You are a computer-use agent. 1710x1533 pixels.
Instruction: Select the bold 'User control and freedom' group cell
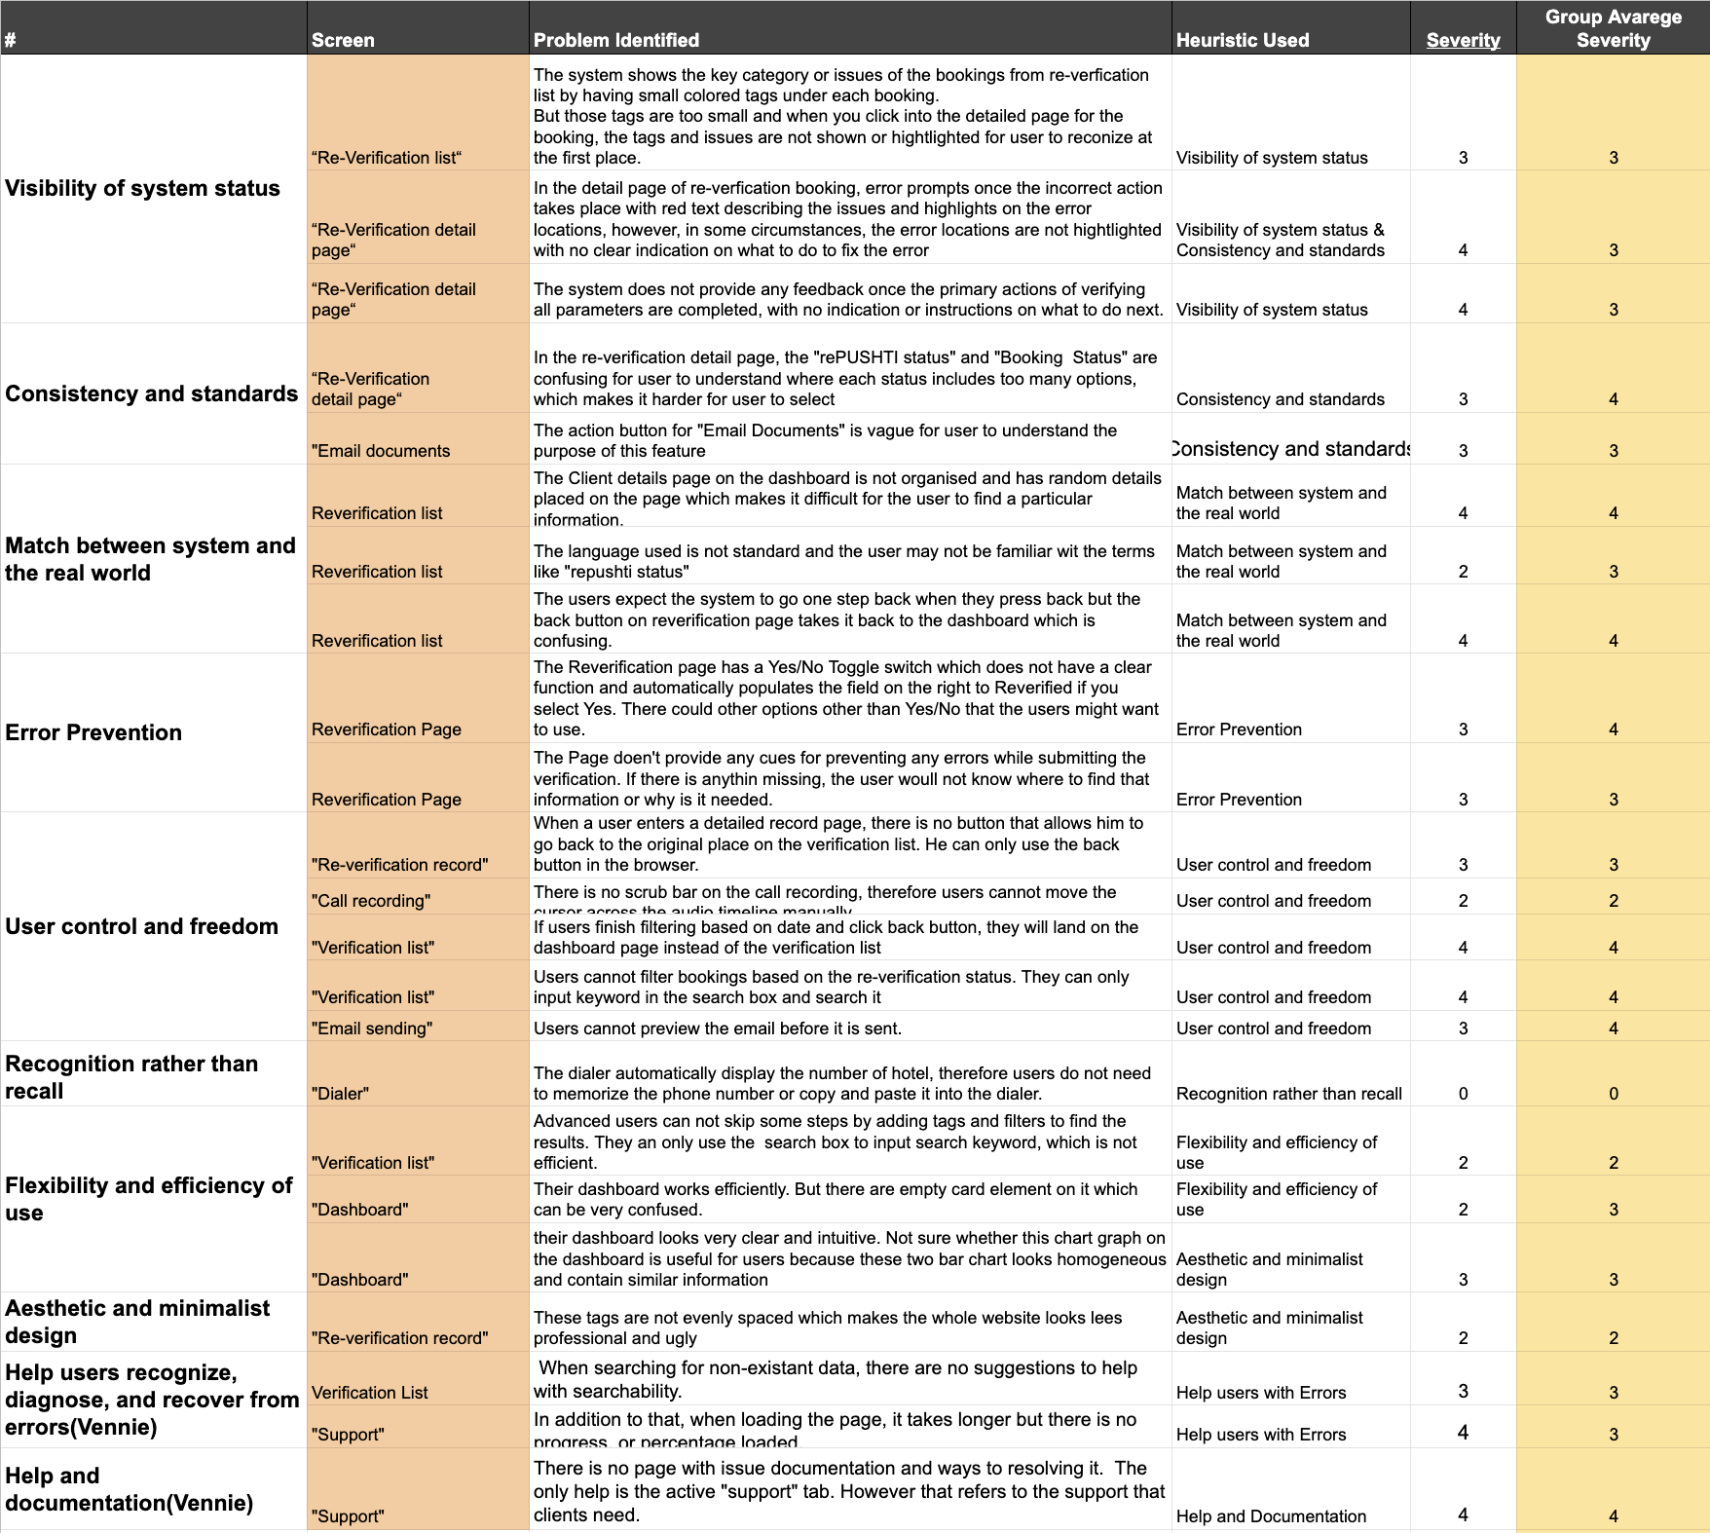[154, 926]
